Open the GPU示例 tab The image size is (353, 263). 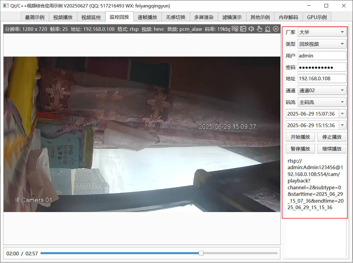pyautogui.click(x=317, y=17)
